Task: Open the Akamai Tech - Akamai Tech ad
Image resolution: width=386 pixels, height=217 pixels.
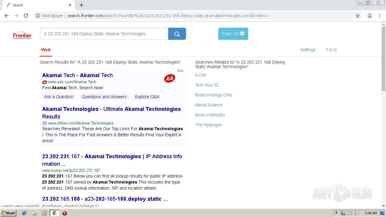Action: 78,75
